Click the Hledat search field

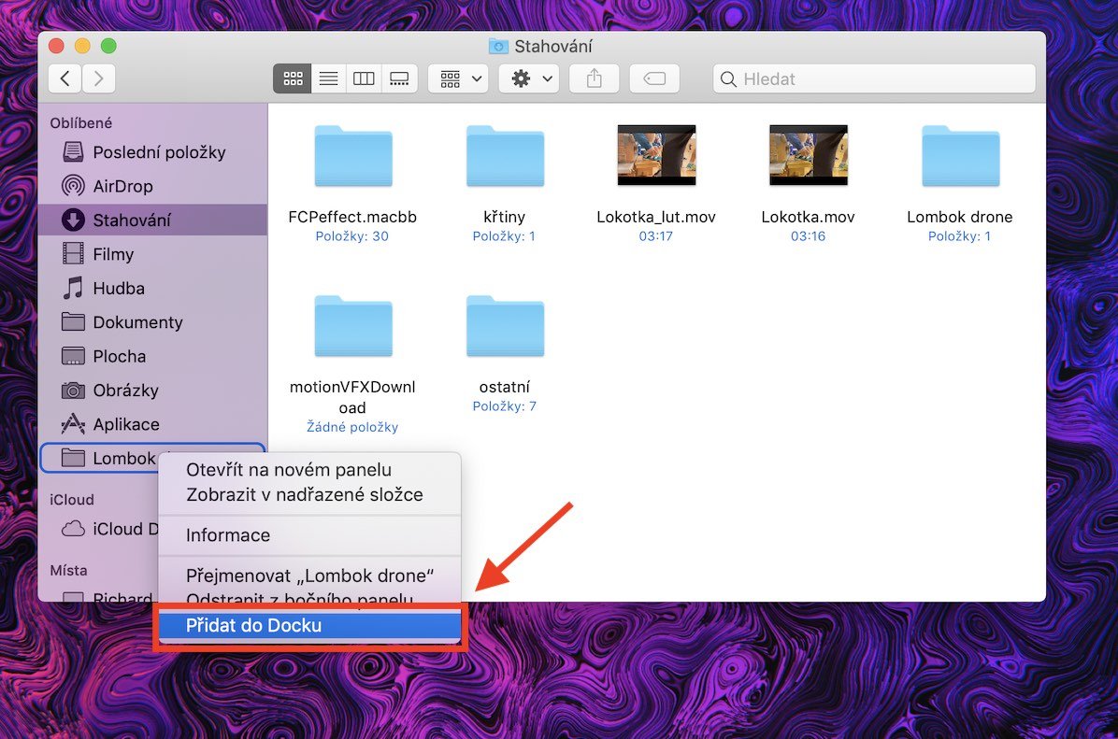tap(879, 78)
